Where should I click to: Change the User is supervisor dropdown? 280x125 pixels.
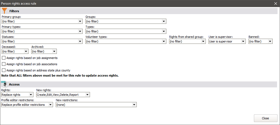(x=227, y=41)
